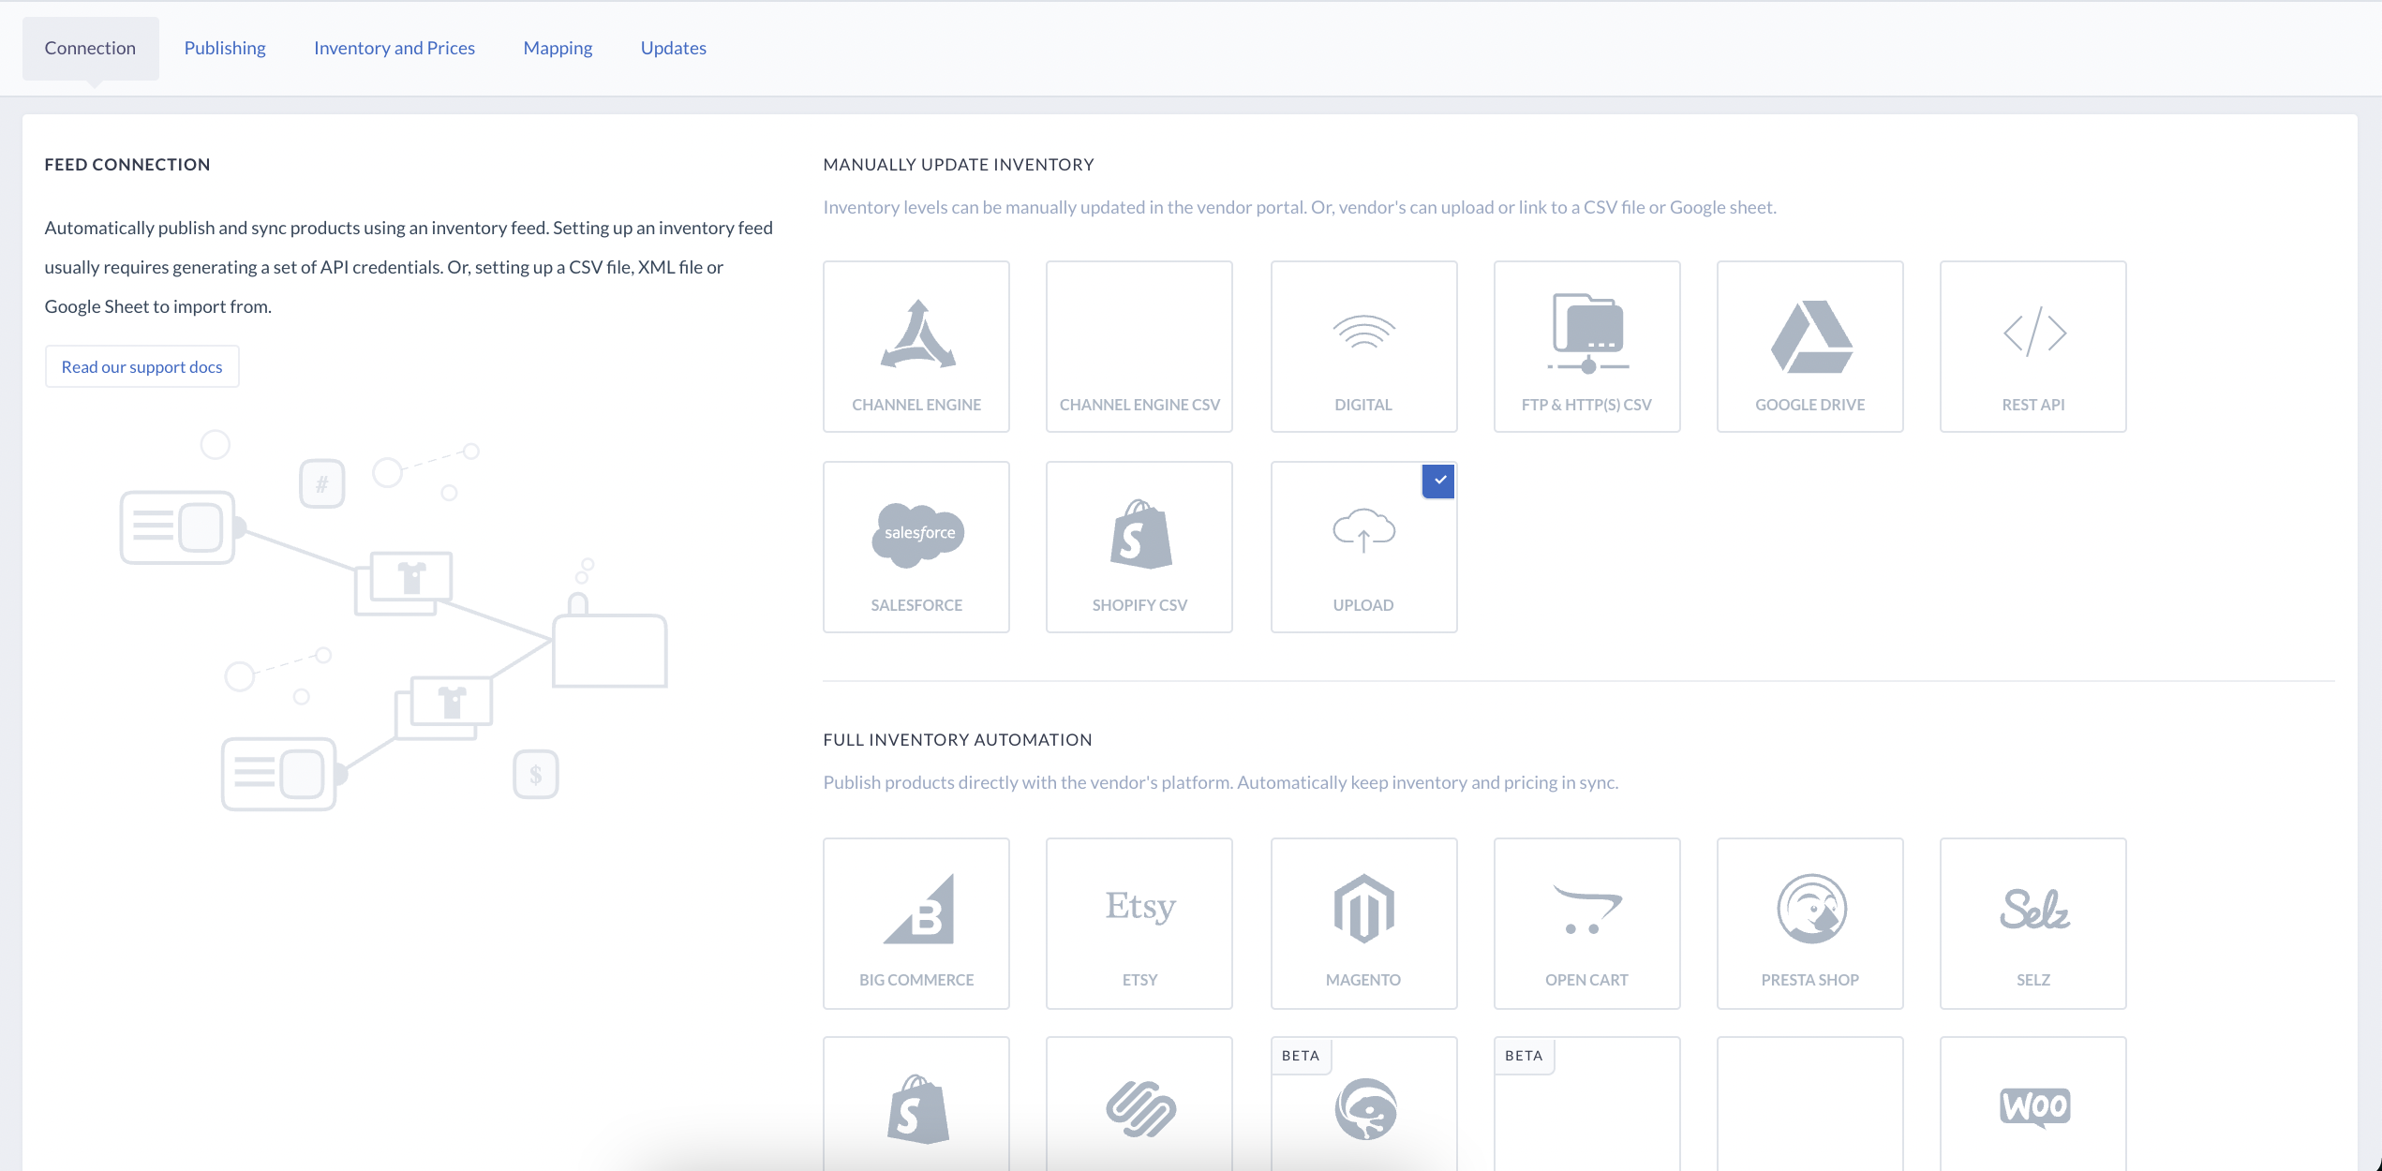Select the Digital wifi icon card
This screenshot has width=2382, height=1171.
pos(1363,346)
